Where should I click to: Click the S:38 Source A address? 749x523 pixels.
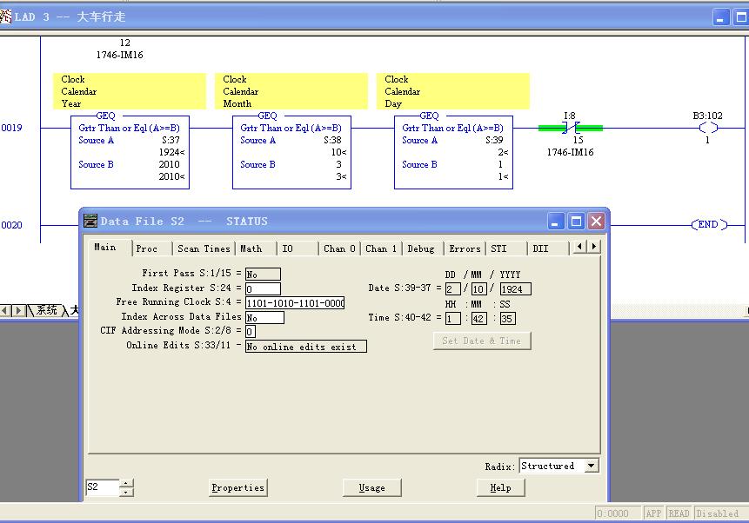pyautogui.click(x=332, y=140)
